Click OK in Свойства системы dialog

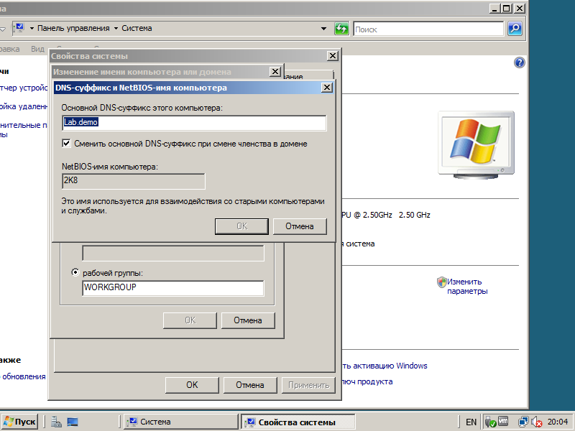coord(192,385)
